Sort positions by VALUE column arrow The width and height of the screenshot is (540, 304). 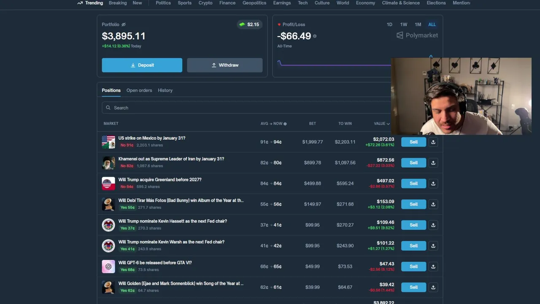[x=388, y=124]
